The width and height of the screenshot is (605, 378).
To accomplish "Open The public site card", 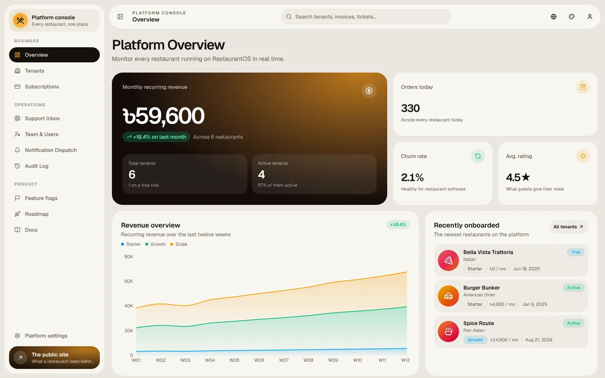I will click(x=54, y=358).
